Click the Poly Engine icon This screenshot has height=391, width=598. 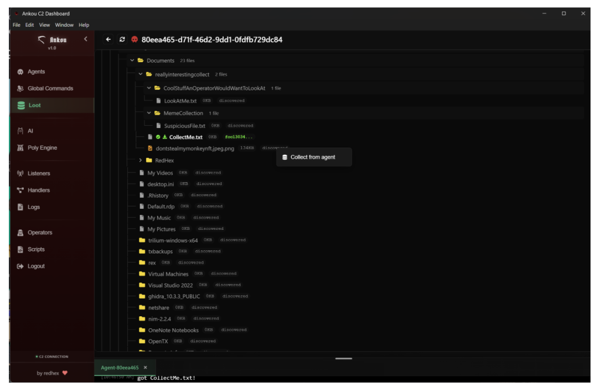tap(20, 148)
